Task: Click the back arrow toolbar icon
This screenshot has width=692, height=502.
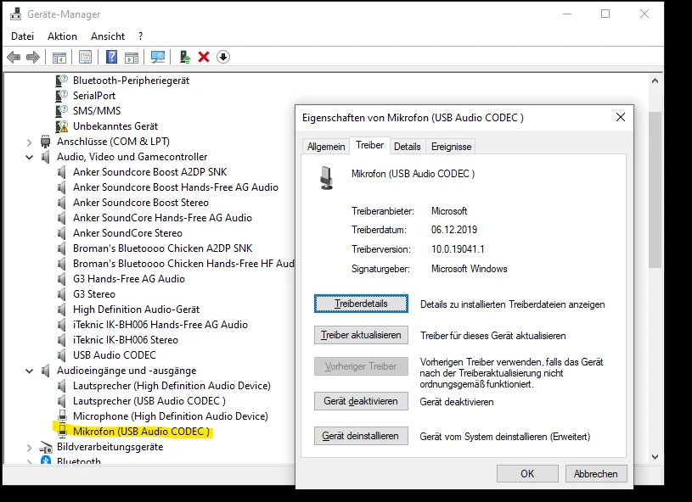Action: [14, 57]
